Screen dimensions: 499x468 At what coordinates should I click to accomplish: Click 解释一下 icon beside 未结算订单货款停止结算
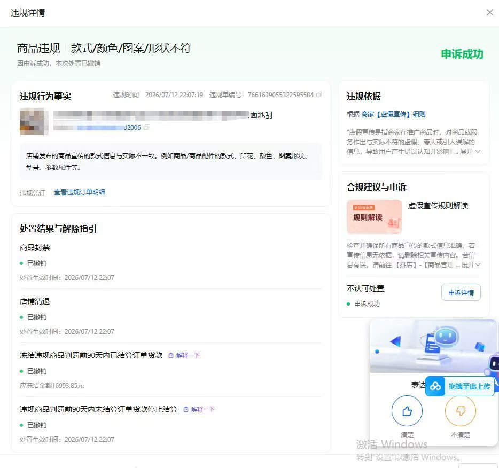186,409
